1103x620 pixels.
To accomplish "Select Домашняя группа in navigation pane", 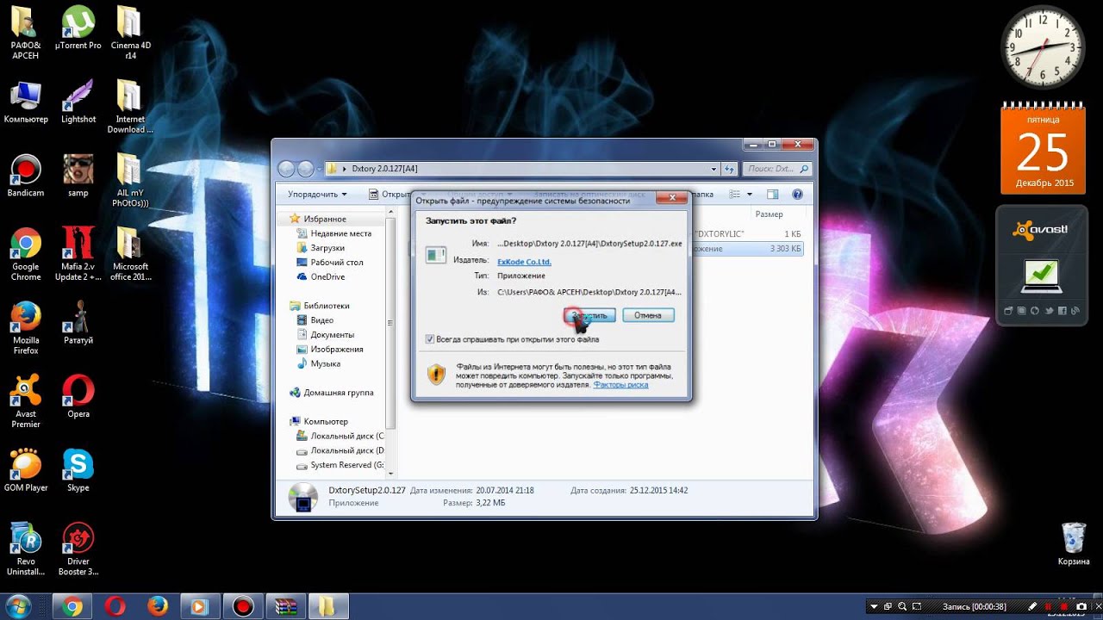I will (332, 393).
